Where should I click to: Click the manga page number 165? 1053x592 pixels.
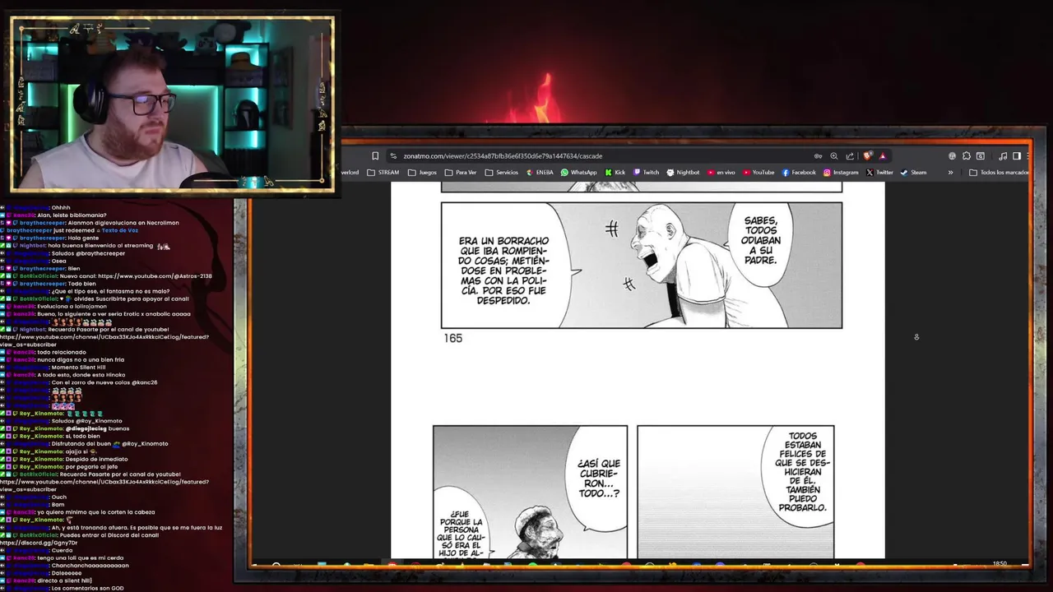452,338
